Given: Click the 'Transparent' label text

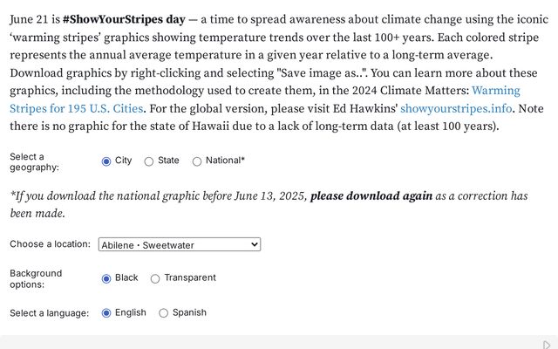Looking at the screenshot, I should pos(190,277).
